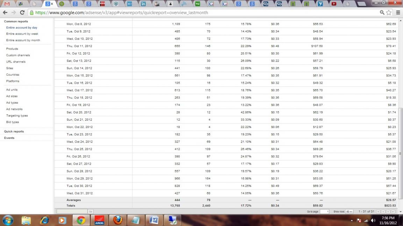Viewport: 403px width, 226px height.
Task: Bookmark this page with the star icon
Action: tap(389, 12)
